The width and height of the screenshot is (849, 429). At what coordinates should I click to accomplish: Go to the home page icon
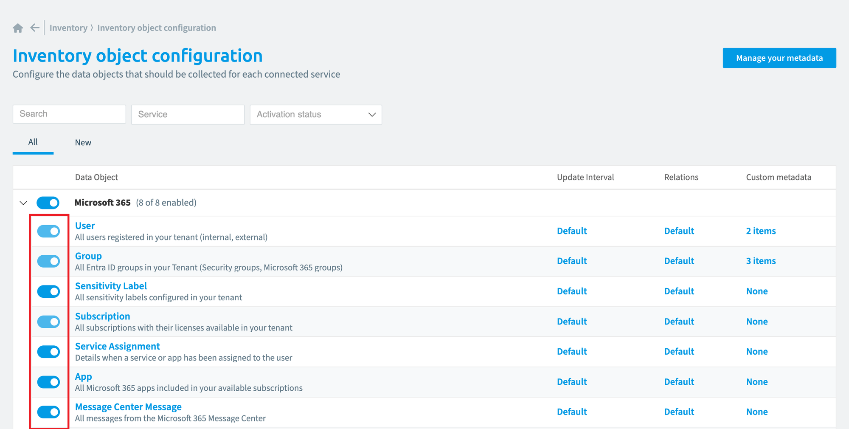pyautogui.click(x=18, y=28)
